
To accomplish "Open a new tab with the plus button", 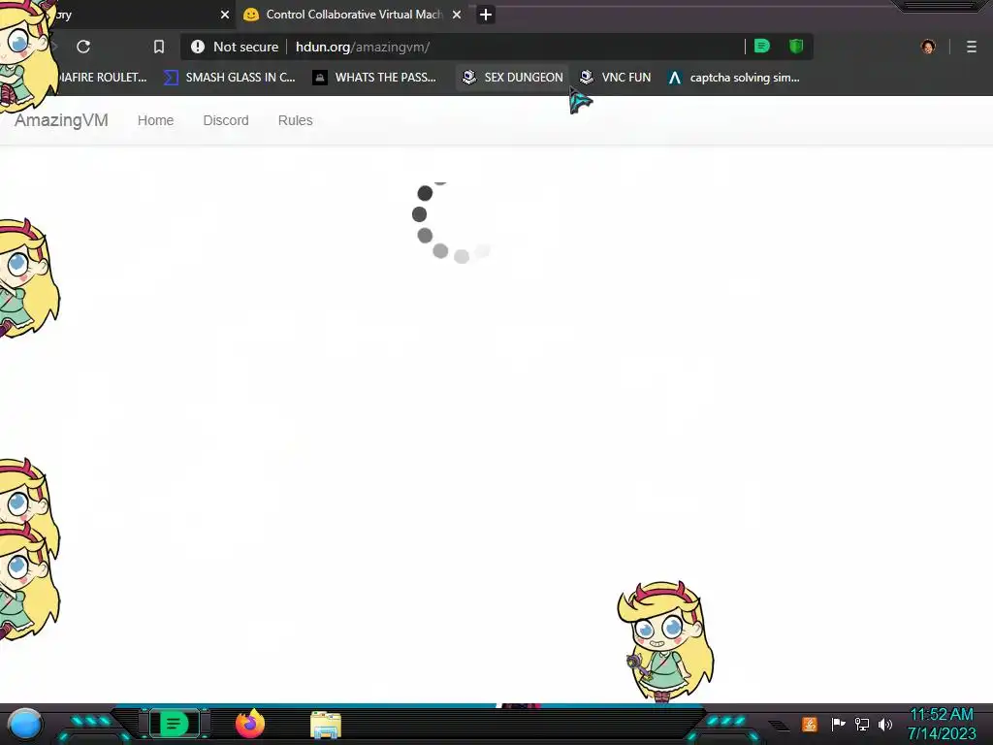I will click(x=486, y=15).
